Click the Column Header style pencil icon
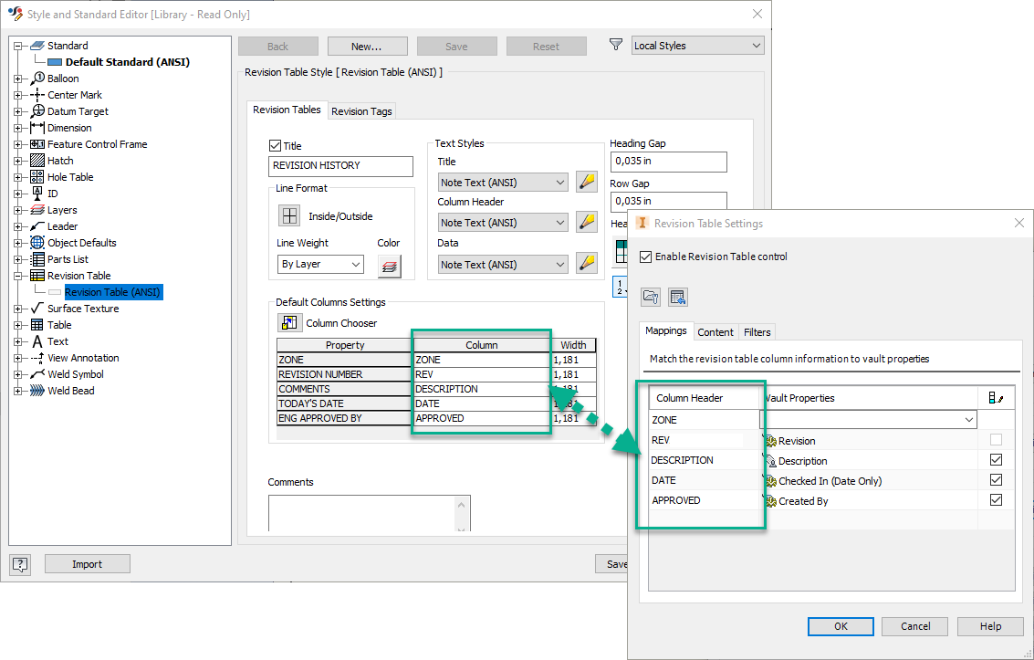Viewport: 1034px width, 660px height. click(587, 222)
